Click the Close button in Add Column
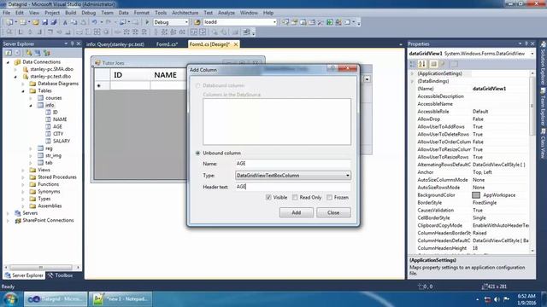 [x=333, y=212]
